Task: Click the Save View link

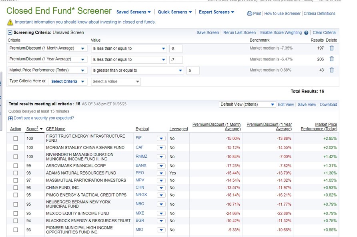Action: pyautogui.click(x=307, y=104)
